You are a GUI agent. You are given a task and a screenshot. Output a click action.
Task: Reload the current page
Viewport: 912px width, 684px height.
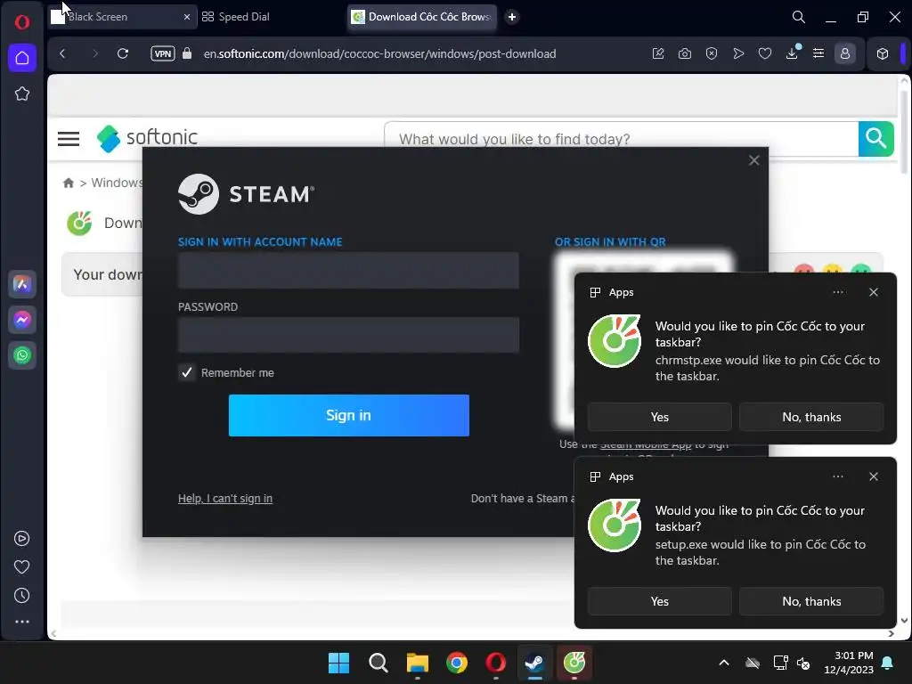(123, 53)
